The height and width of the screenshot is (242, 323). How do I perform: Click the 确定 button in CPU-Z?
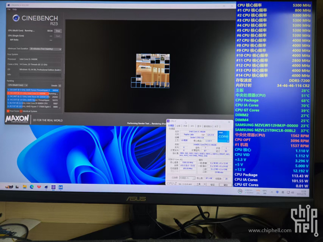tap(225, 185)
